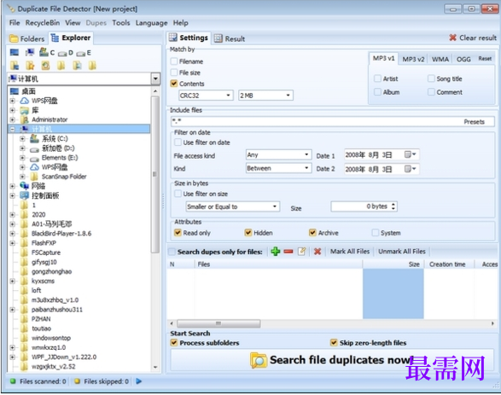Uncheck the Contents match checkbox
The width and height of the screenshot is (501, 395).
click(174, 84)
